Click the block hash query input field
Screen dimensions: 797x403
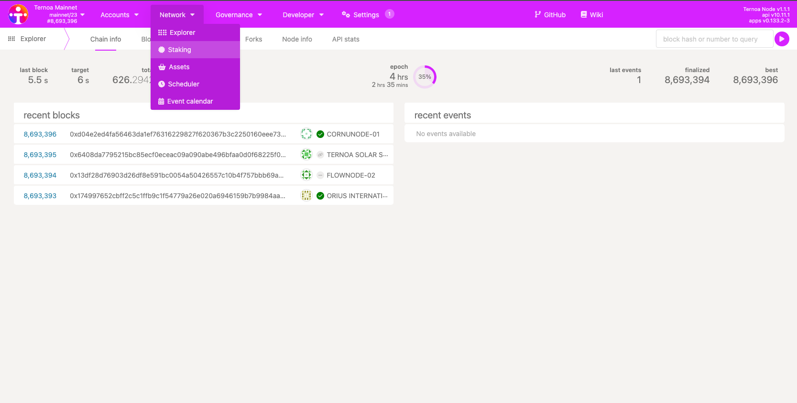714,39
